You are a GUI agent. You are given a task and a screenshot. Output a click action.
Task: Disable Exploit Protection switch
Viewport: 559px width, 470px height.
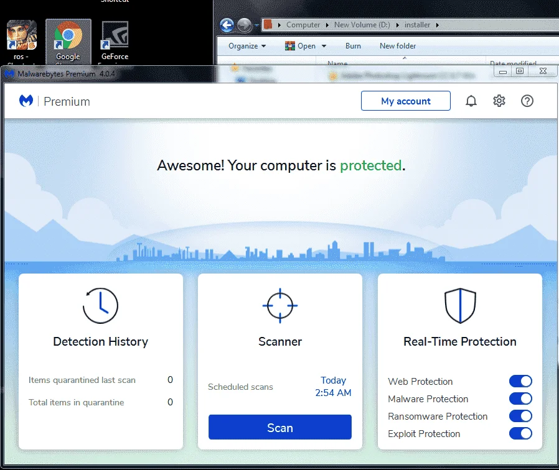click(520, 434)
